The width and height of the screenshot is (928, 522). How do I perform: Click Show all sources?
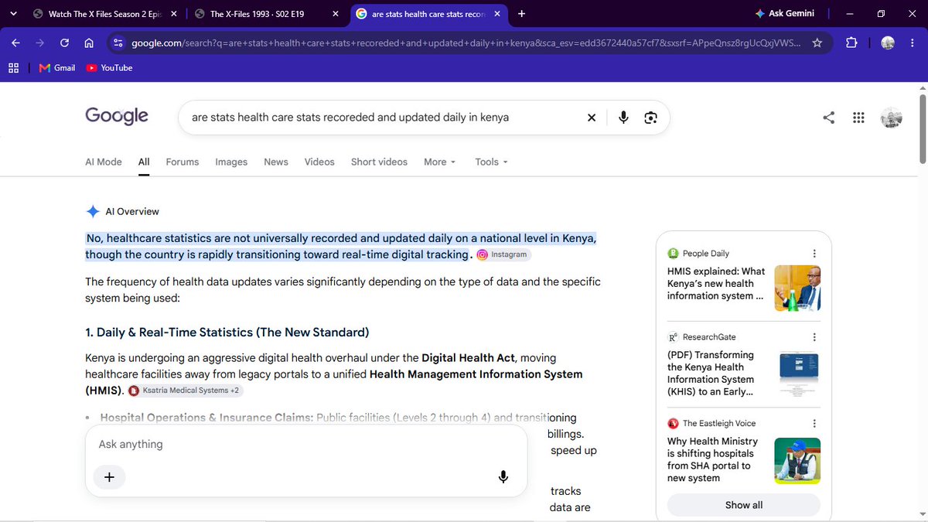pyautogui.click(x=744, y=505)
